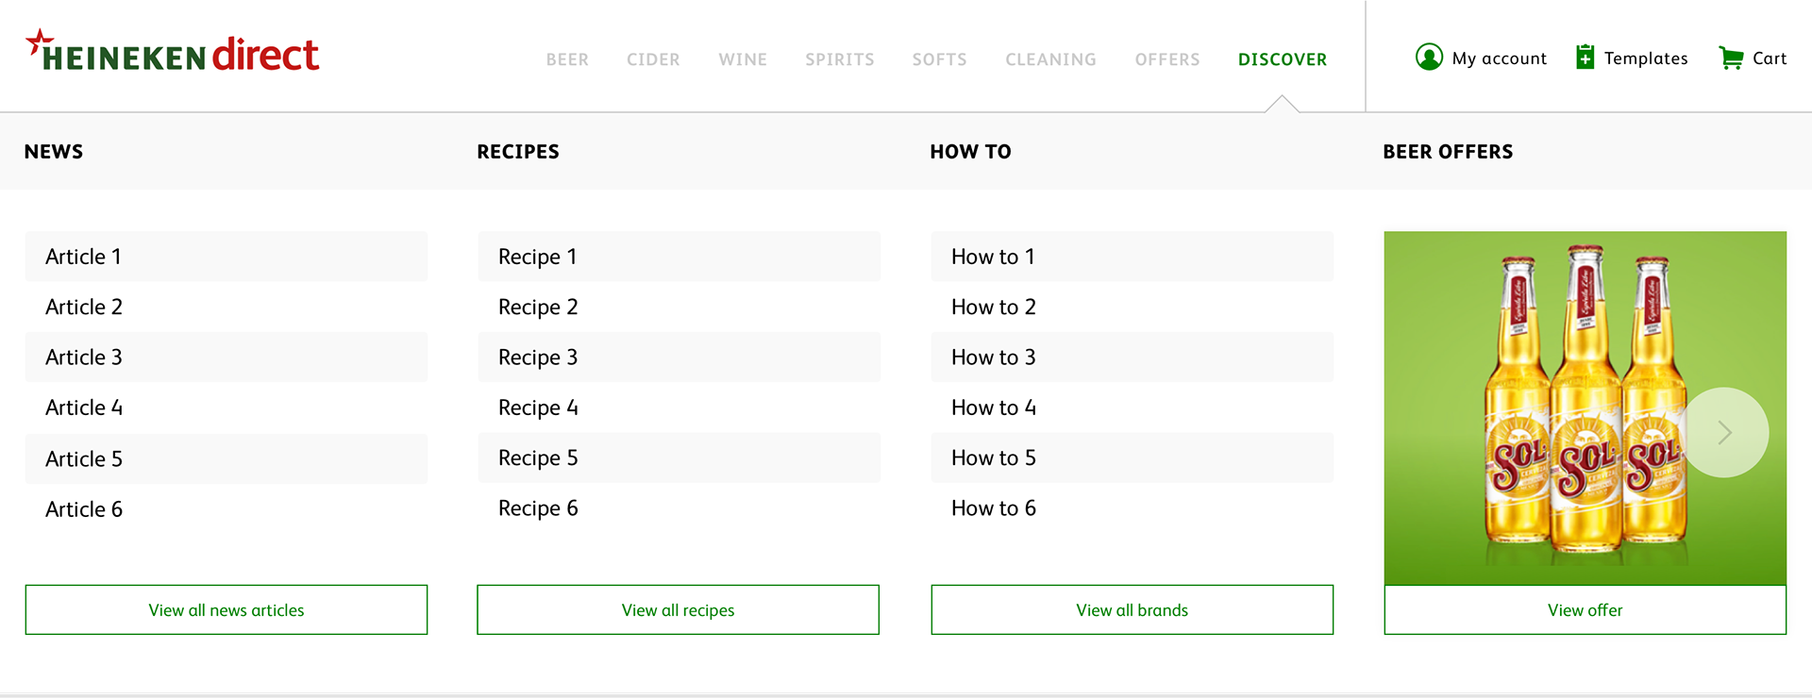Viewport: 1812px width, 699px height.
Task: Open Article 6 from the news list
Action: (84, 509)
